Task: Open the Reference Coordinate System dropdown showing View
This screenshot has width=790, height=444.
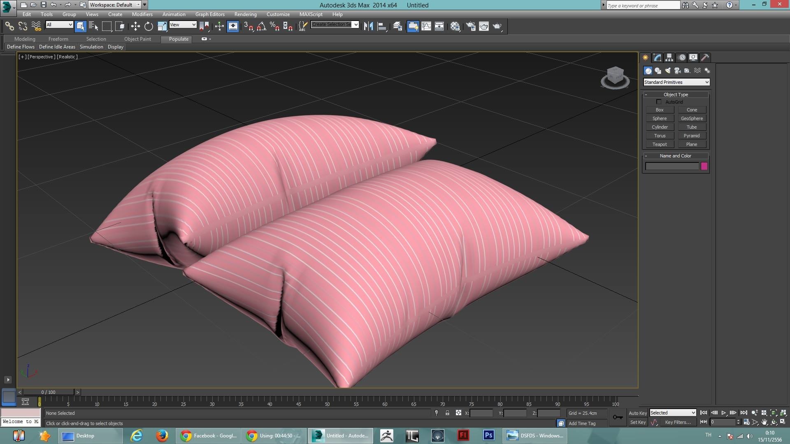Action: click(183, 25)
